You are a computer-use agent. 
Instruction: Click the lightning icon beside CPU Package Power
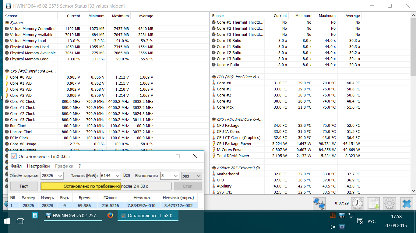[x=214, y=144]
